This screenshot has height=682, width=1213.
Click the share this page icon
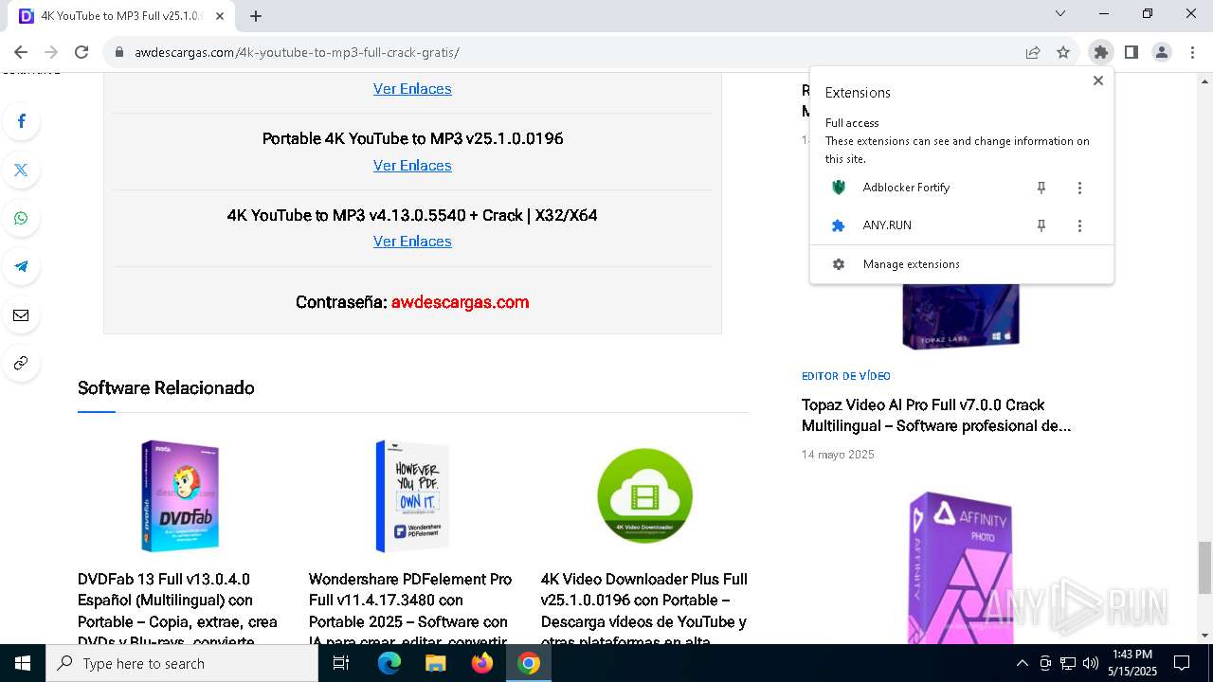(x=1033, y=52)
